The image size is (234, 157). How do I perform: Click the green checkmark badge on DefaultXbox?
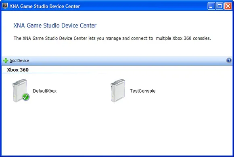pyautogui.click(x=26, y=97)
